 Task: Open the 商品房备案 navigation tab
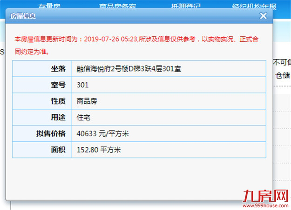(x=117, y=6)
